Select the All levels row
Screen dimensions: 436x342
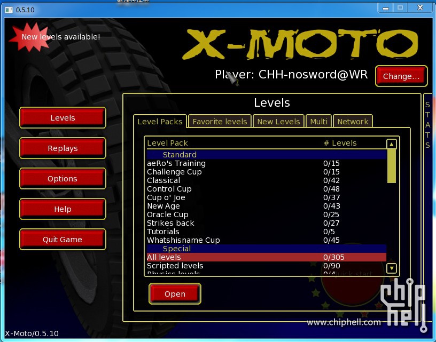point(267,257)
